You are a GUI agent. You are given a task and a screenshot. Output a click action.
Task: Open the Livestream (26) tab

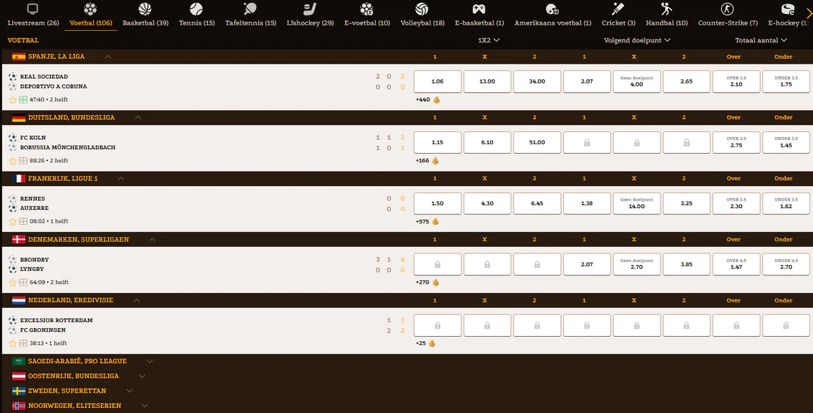(33, 15)
